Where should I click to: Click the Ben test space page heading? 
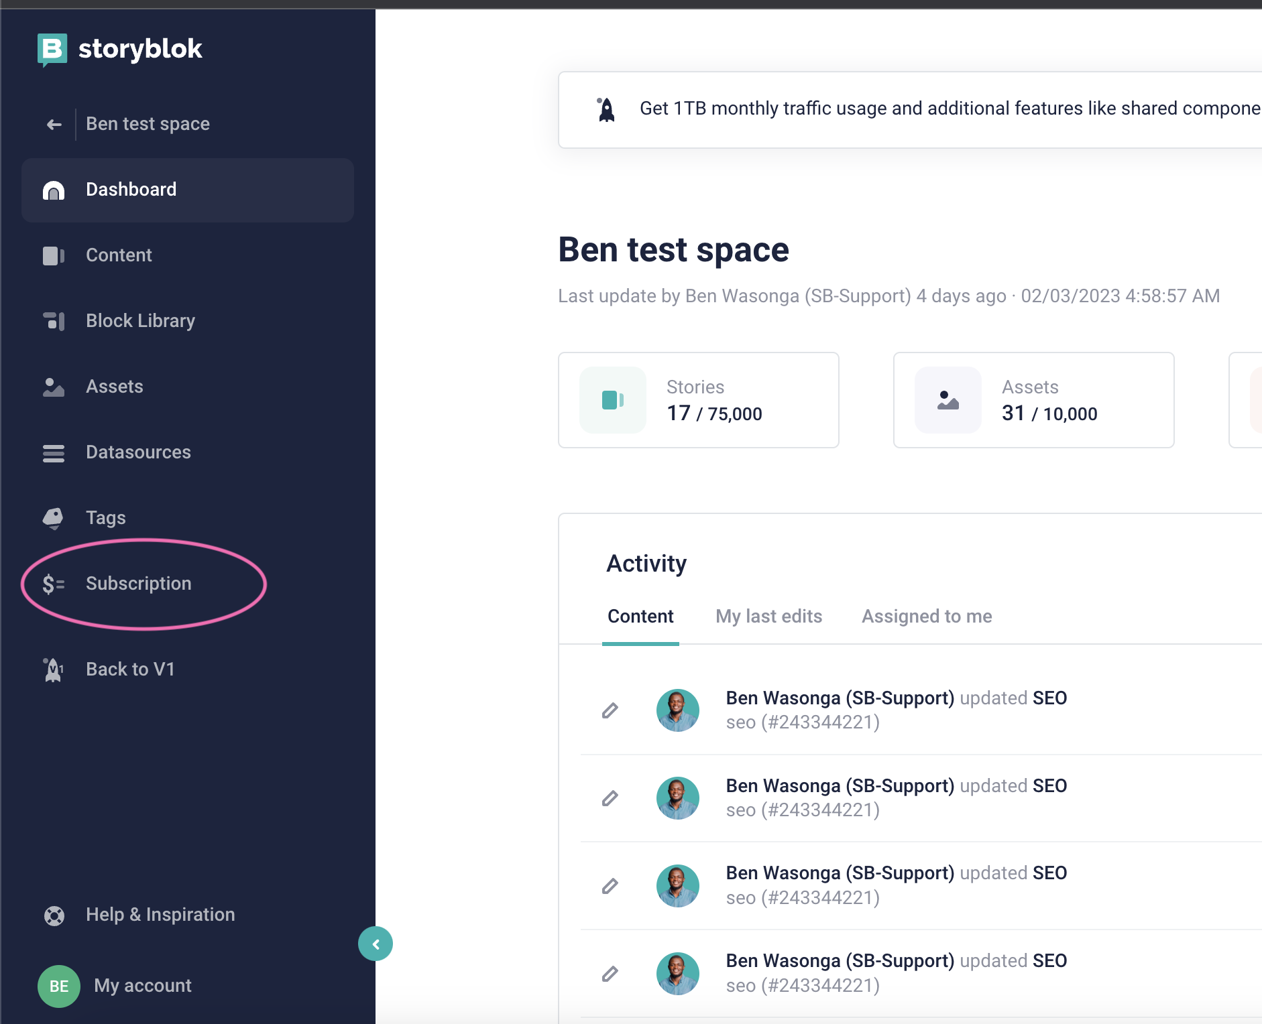673,250
